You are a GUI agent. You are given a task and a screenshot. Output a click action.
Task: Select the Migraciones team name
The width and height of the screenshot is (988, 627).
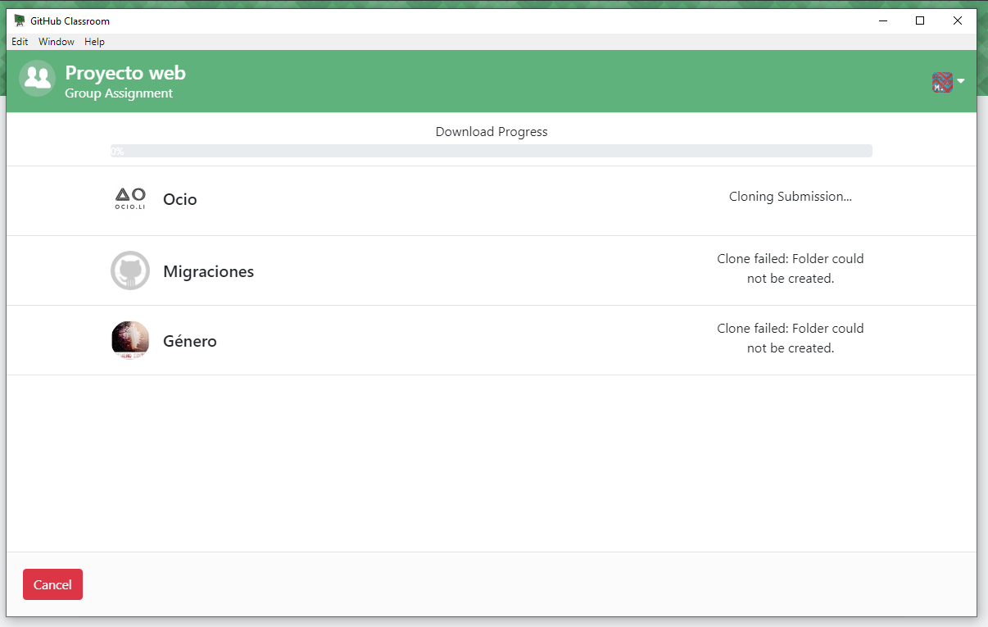[x=208, y=270]
